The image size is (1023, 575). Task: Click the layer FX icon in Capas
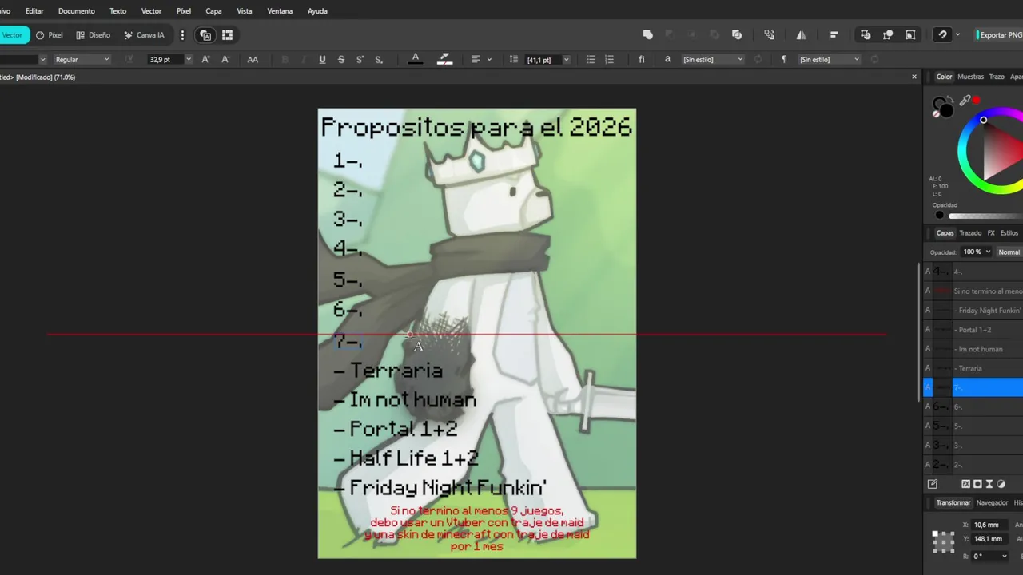click(965, 484)
